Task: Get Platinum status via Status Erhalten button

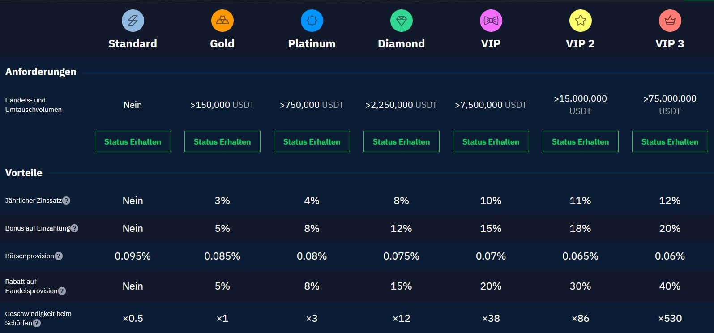Action: point(312,141)
